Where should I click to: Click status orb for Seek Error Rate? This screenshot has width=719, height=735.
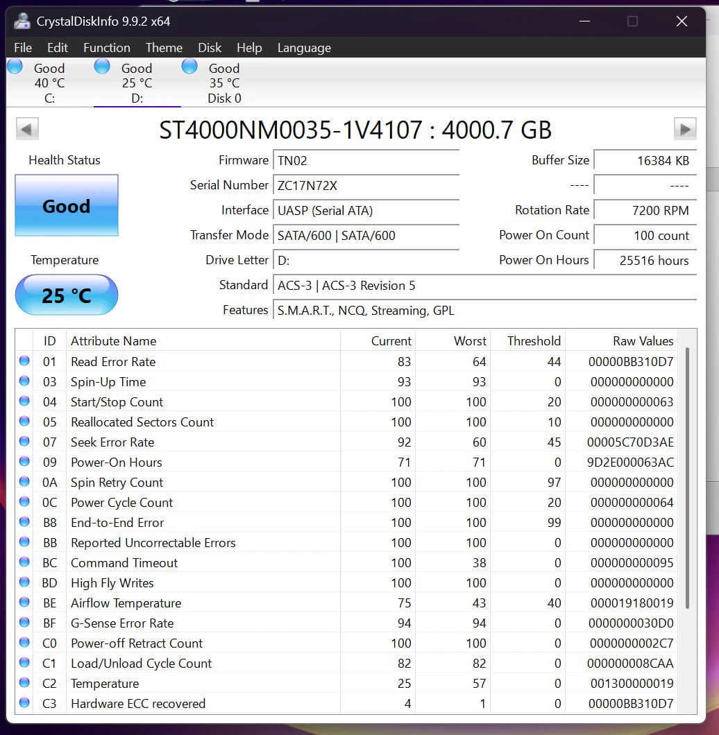24,442
